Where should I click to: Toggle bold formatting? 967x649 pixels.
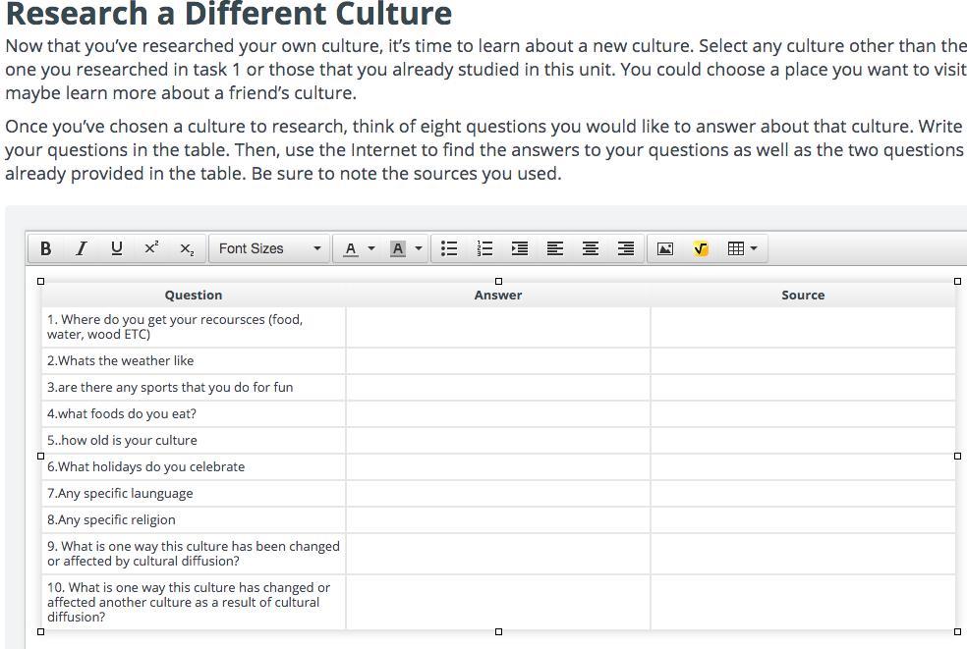pos(45,248)
